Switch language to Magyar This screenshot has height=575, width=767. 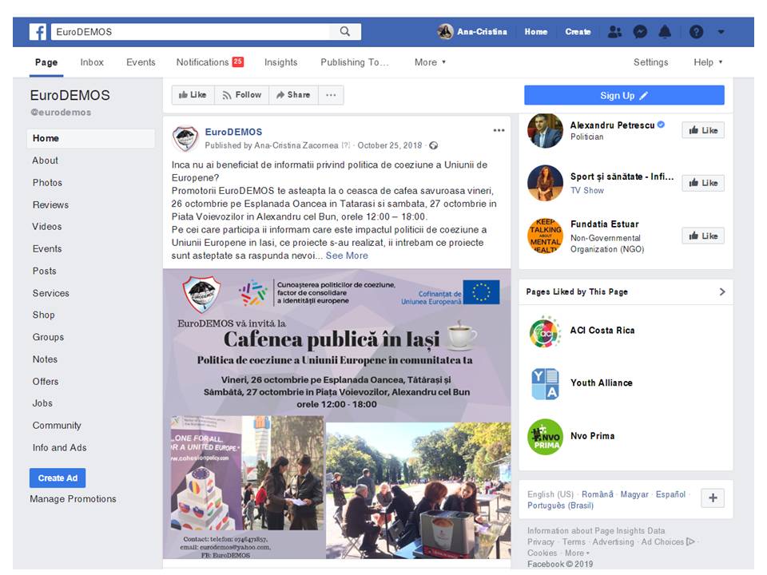tap(634, 494)
